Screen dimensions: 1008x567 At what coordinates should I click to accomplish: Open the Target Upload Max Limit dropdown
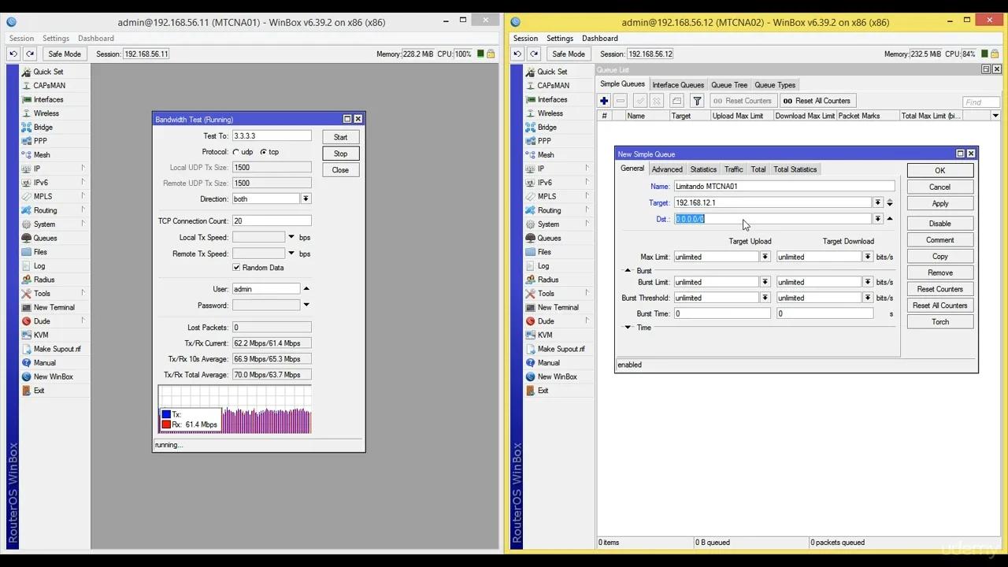[765, 257]
